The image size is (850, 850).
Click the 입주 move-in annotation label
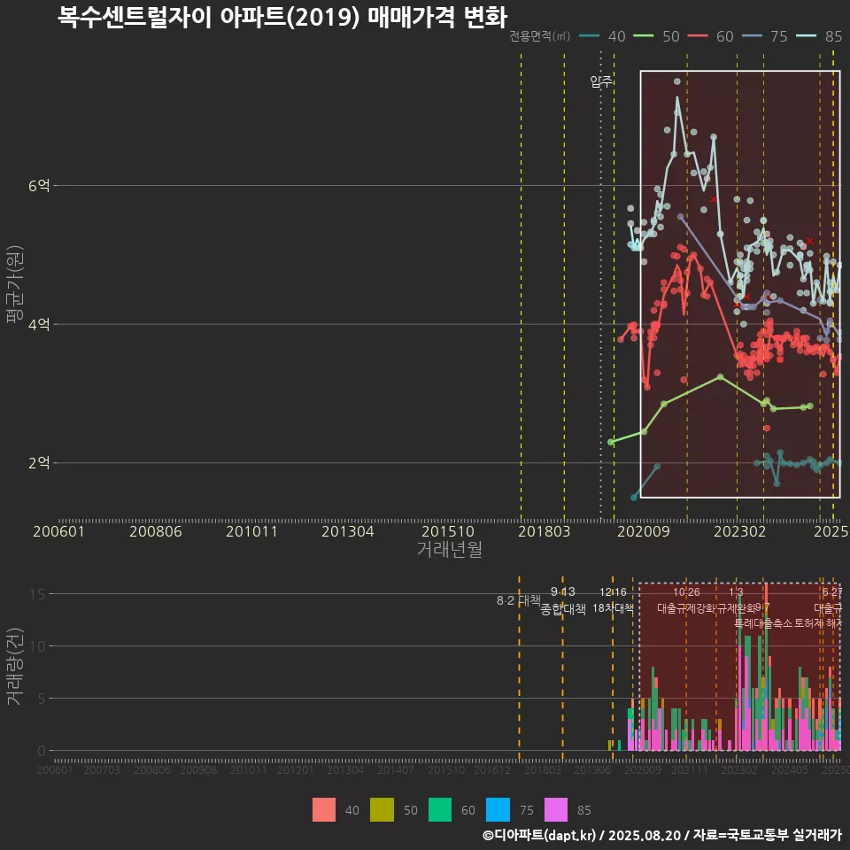[600, 81]
